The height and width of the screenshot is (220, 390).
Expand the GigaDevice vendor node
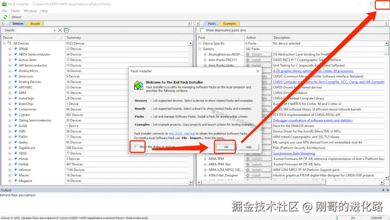pyautogui.click(x=10, y=148)
